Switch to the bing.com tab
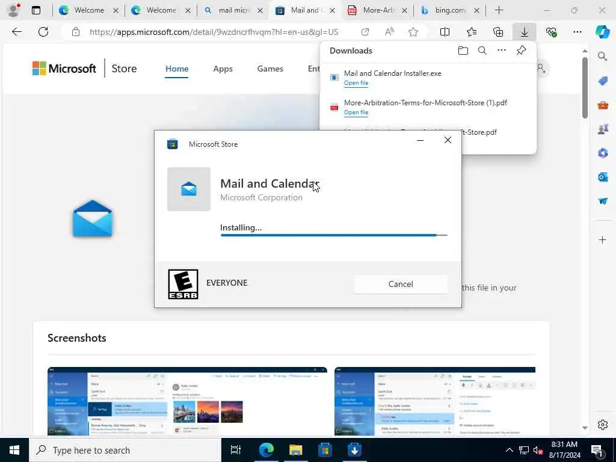This screenshot has height=462, width=616. click(450, 10)
